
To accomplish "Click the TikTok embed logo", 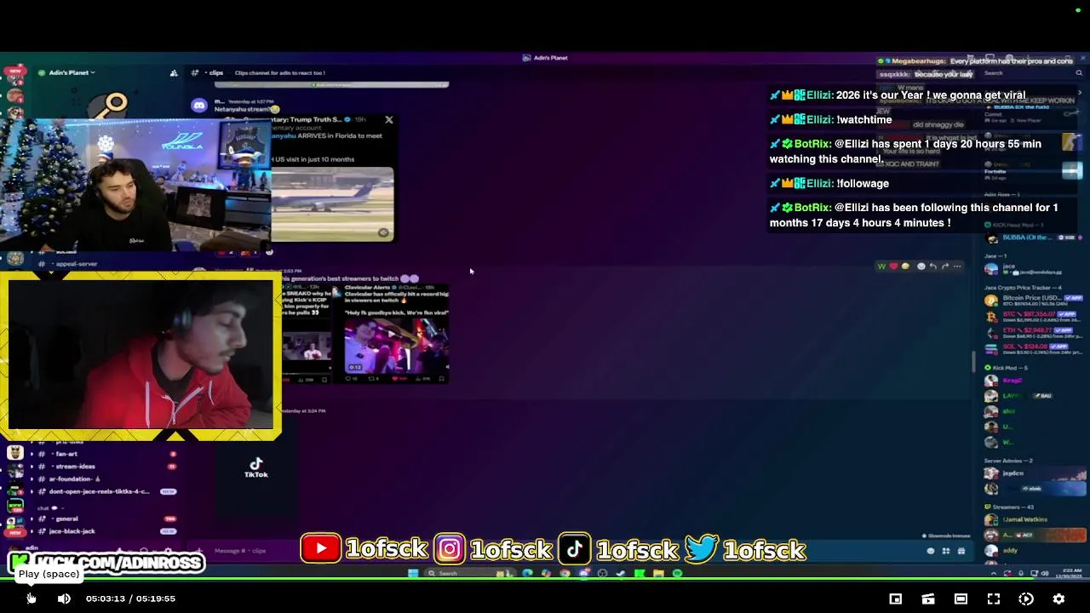I will coord(256,467).
